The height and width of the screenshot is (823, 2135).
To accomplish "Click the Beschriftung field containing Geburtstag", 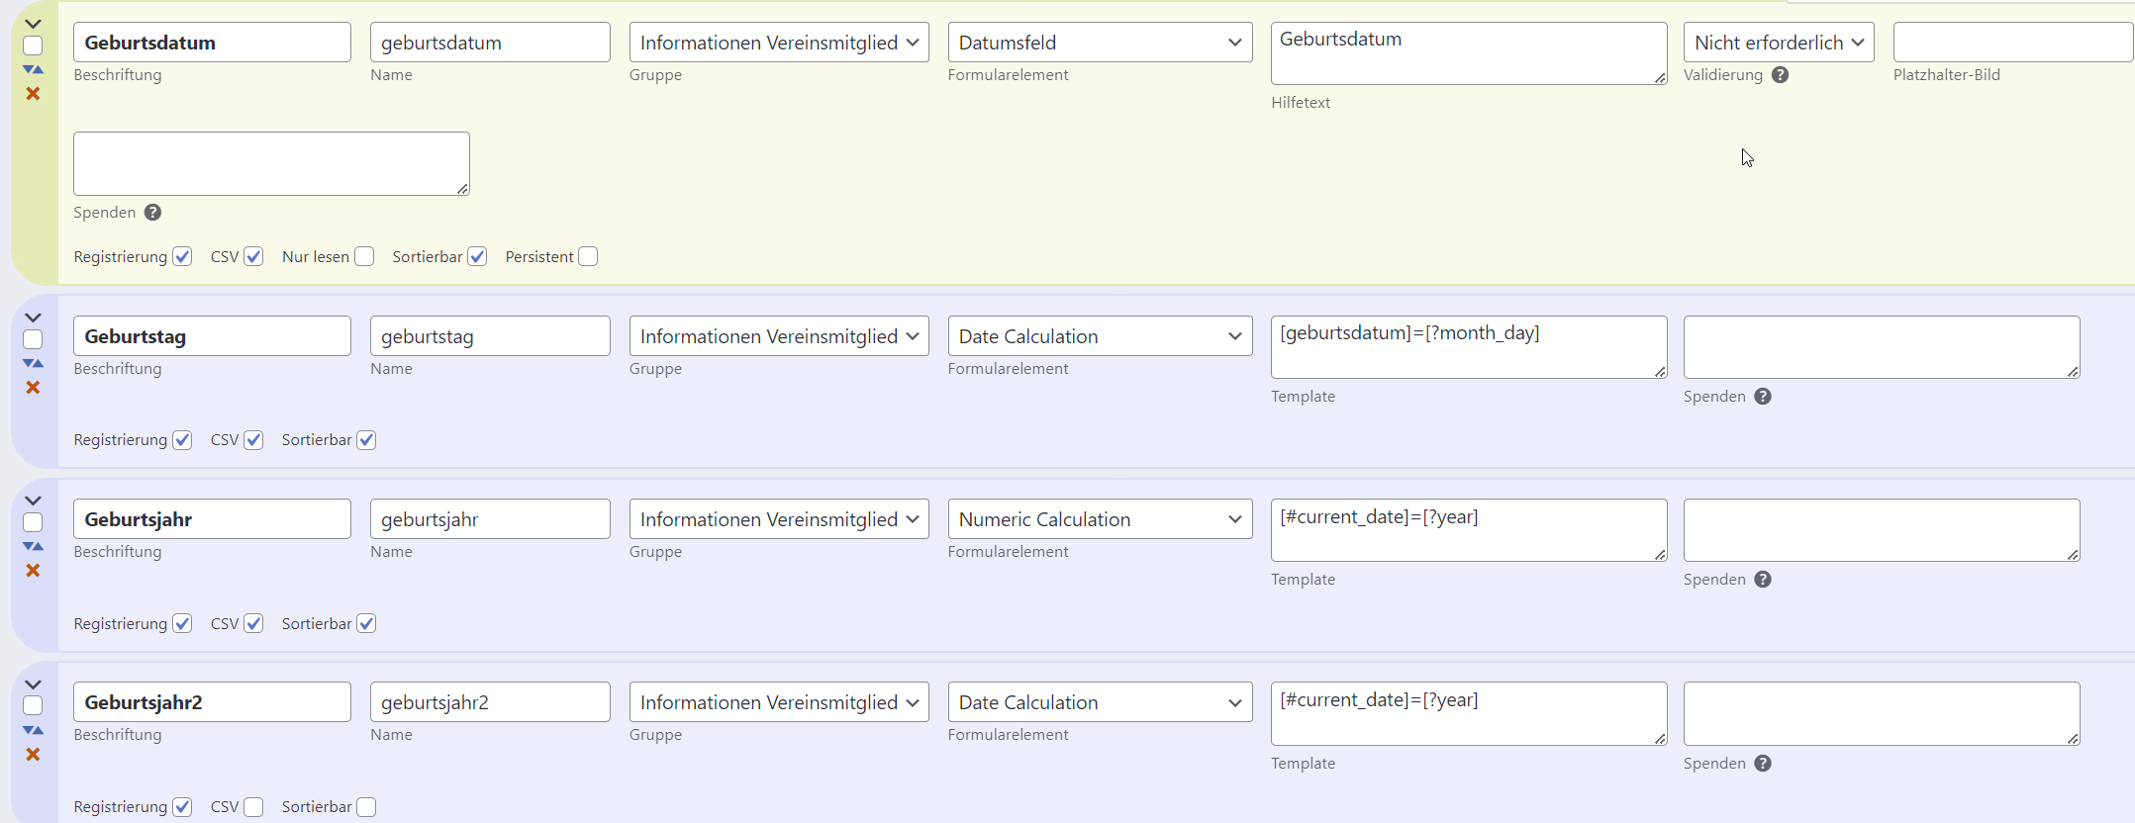I will (212, 336).
